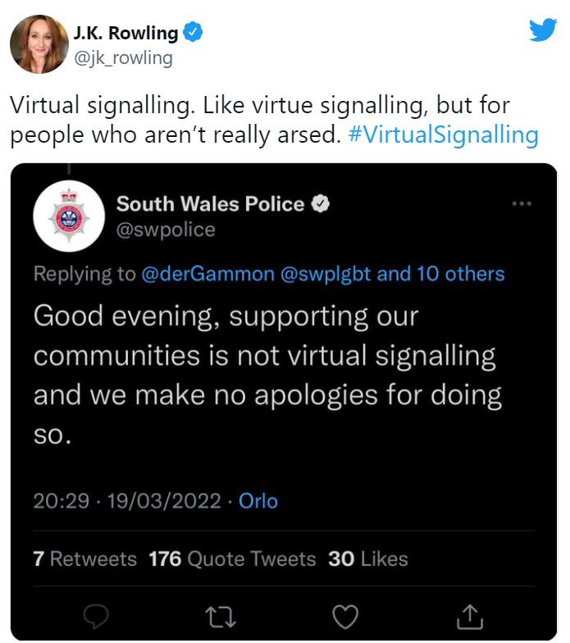Image resolution: width=570 pixels, height=643 pixels.
Task: Click the @jk_rowling handle
Action: pyautogui.click(x=123, y=57)
